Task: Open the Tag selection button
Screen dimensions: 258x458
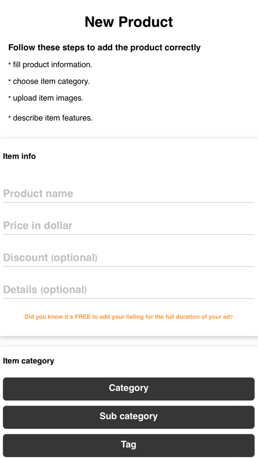Action: [x=128, y=445]
